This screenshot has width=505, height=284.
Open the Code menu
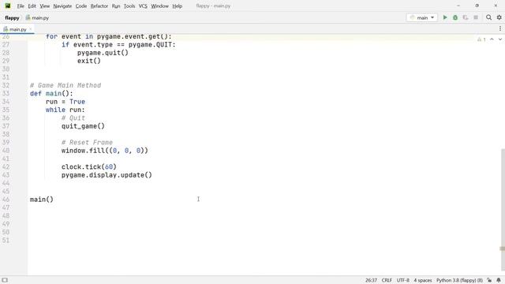[81, 6]
